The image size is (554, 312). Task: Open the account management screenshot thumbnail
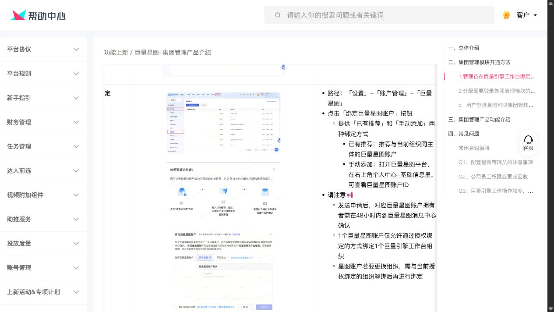(x=223, y=123)
